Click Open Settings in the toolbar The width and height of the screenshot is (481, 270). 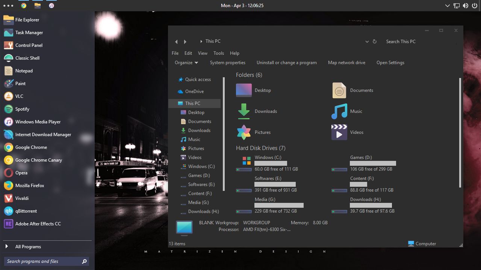(390, 62)
